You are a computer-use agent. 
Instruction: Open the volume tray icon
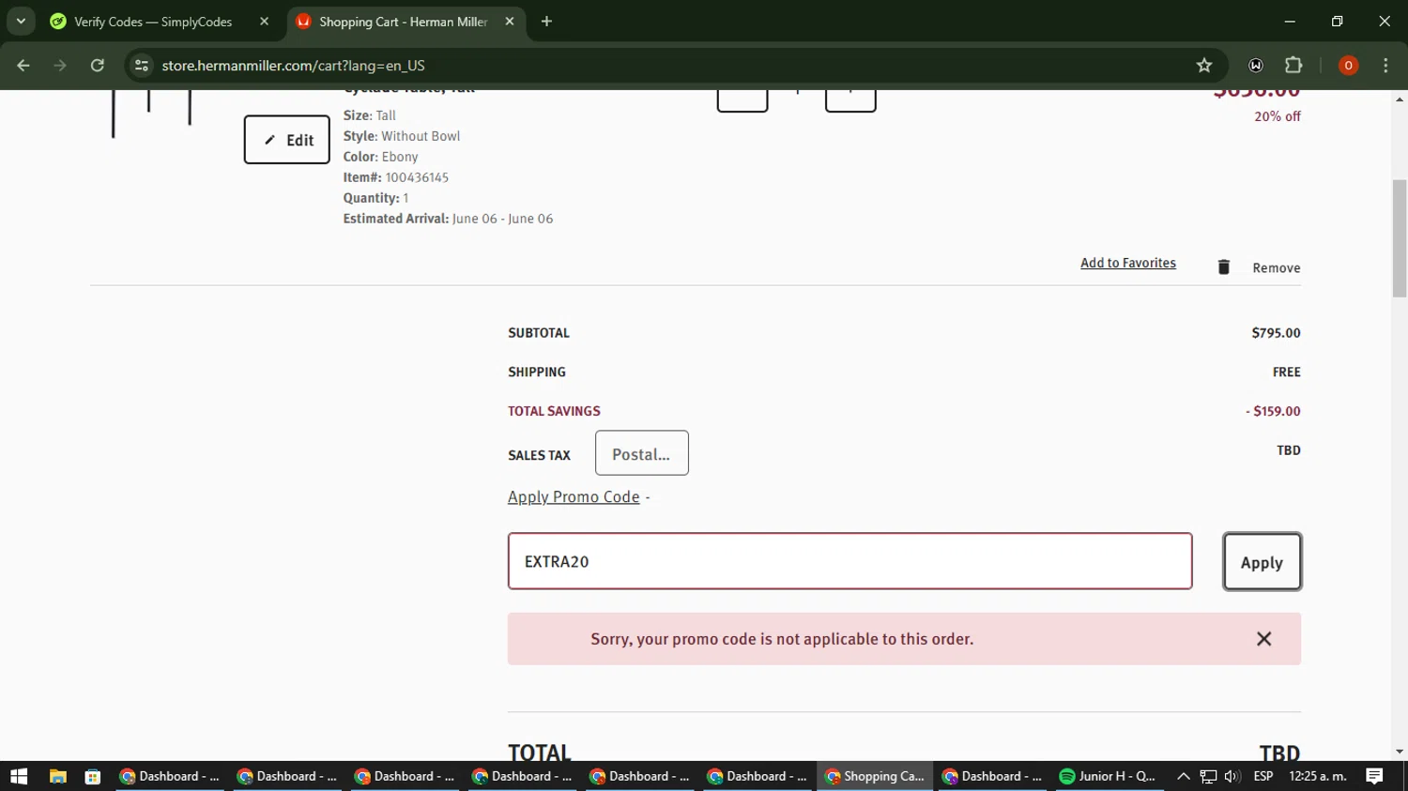click(x=1232, y=776)
